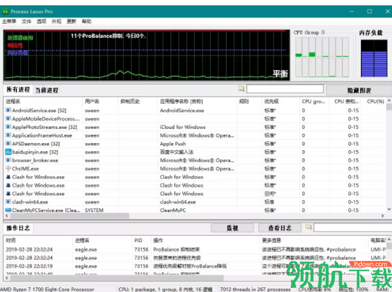Click the CPU usage history graph
Screen dimensions: 392x292
point(147,55)
